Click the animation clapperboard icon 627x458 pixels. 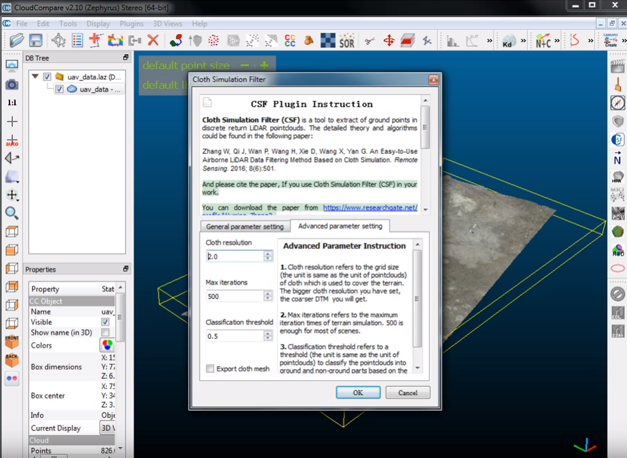[618, 66]
